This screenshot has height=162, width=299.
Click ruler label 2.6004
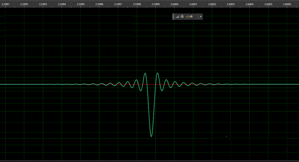pyautogui.click(x=250, y=4)
